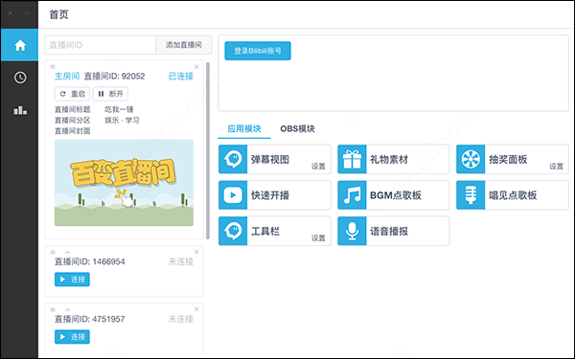Click the 唱见点歌板 microphone icon
Viewport: 575px width, 359px height.
pyautogui.click(x=471, y=195)
